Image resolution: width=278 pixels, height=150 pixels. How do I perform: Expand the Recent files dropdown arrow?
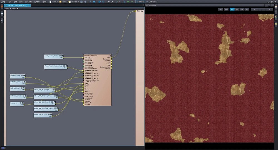coord(78,2)
